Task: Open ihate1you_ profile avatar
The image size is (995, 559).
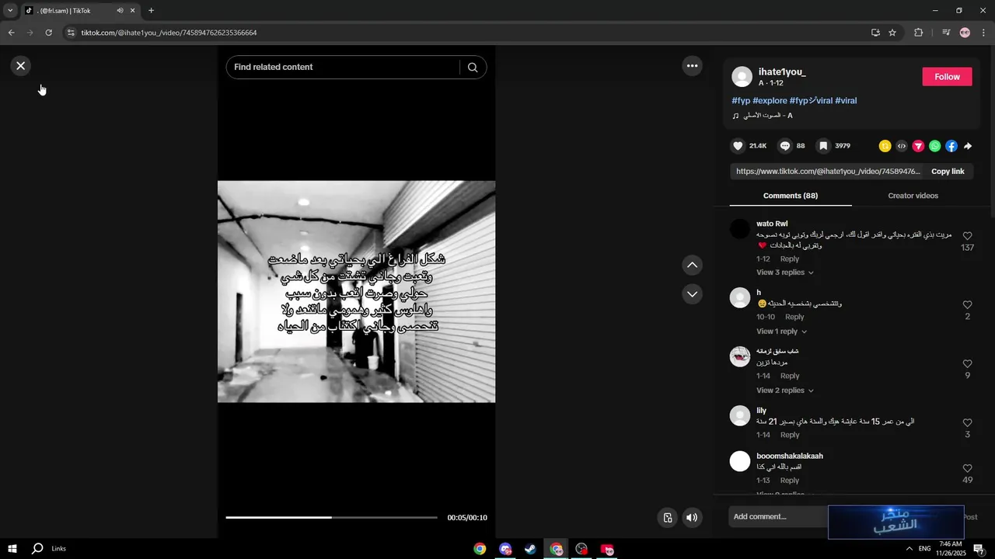Action: (x=742, y=77)
